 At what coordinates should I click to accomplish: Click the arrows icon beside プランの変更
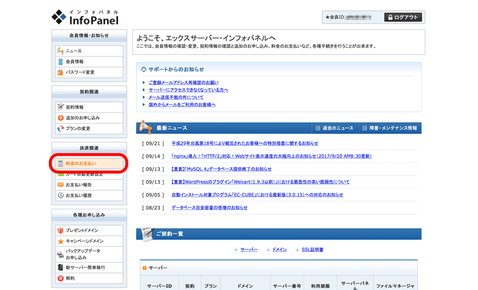click(x=60, y=128)
